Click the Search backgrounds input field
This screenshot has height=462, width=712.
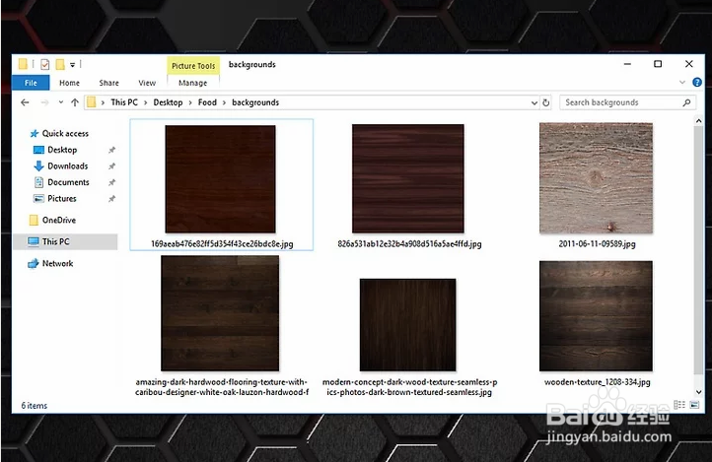pyautogui.click(x=627, y=102)
